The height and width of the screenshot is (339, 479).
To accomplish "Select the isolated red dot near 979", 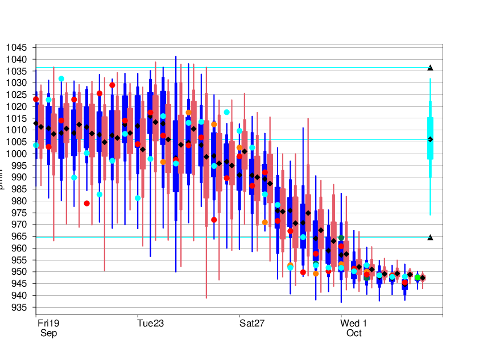I will click(86, 203).
